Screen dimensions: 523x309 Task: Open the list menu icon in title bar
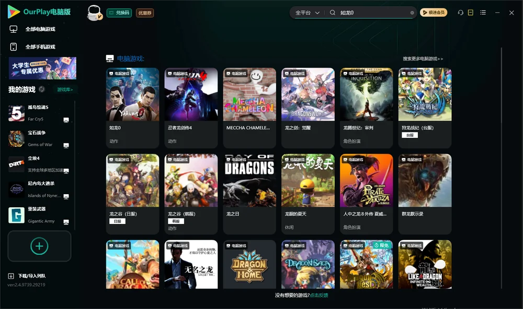pyautogui.click(x=483, y=13)
